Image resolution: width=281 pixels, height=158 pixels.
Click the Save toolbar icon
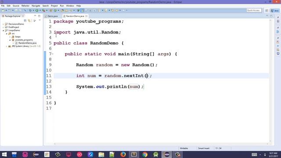(16, 11)
